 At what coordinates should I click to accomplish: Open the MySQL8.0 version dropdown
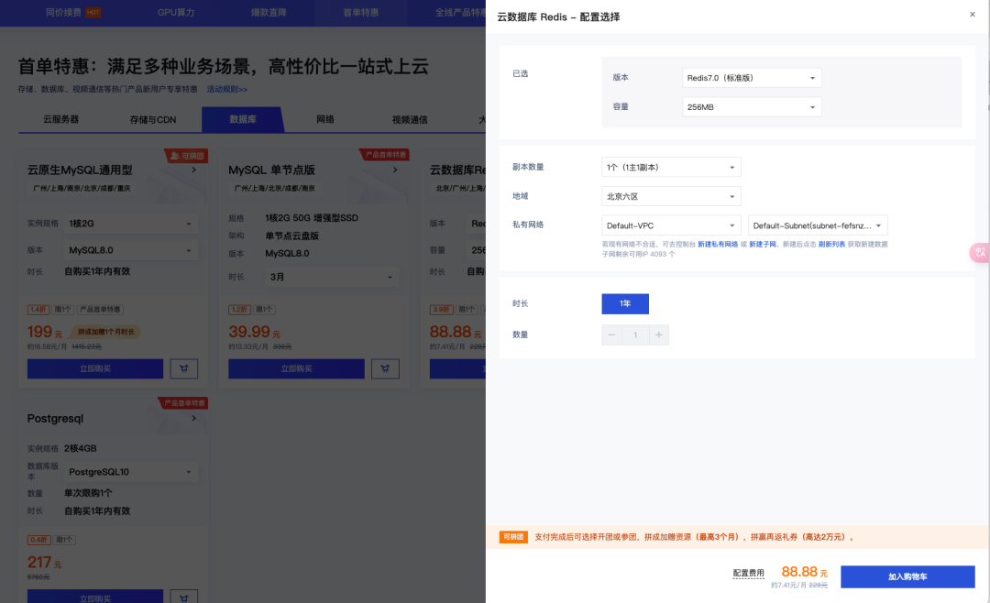click(x=130, y=250)
